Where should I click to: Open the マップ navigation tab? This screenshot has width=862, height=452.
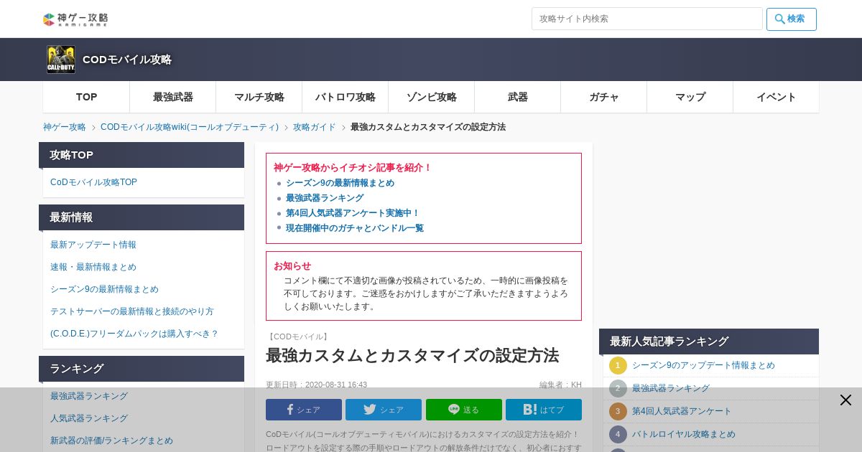tap(690, 97)
